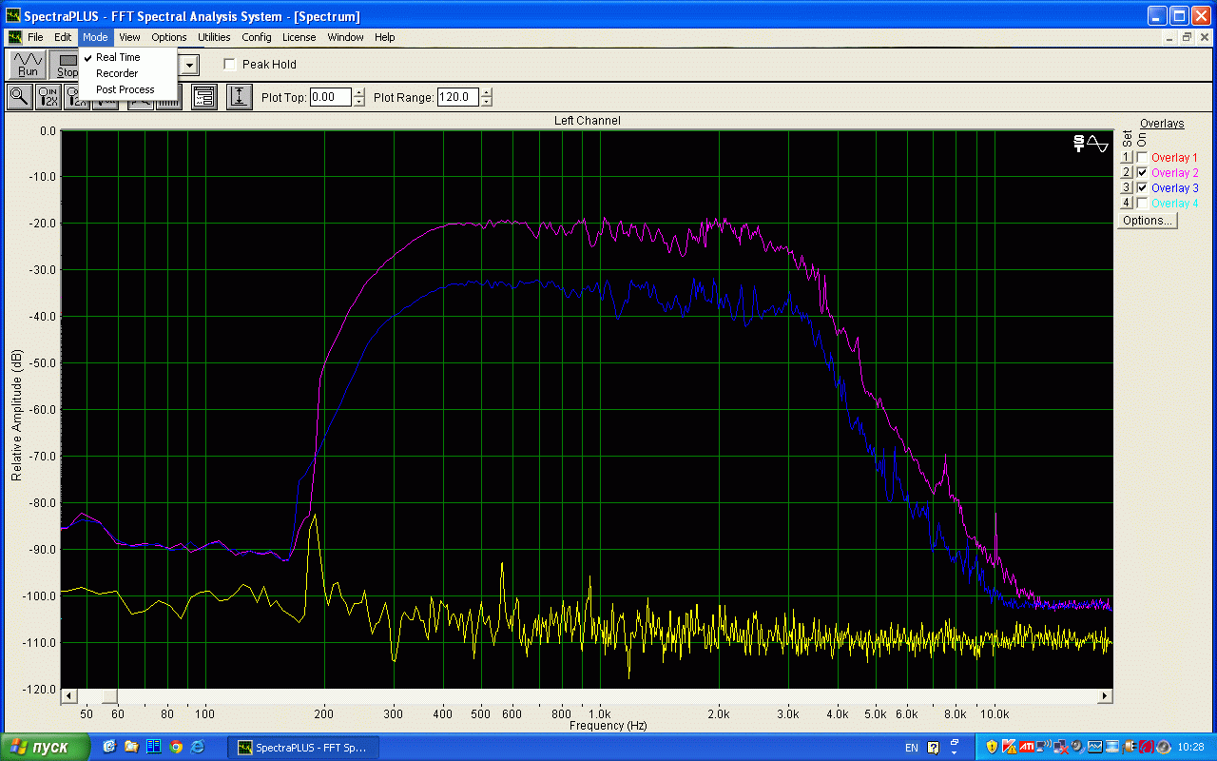Click the Start (пуск) button
Viewport: 1217px width, 761px height.
point(46,747)
